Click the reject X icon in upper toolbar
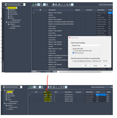This screenshot has height=118, width=117. point(64,4)
